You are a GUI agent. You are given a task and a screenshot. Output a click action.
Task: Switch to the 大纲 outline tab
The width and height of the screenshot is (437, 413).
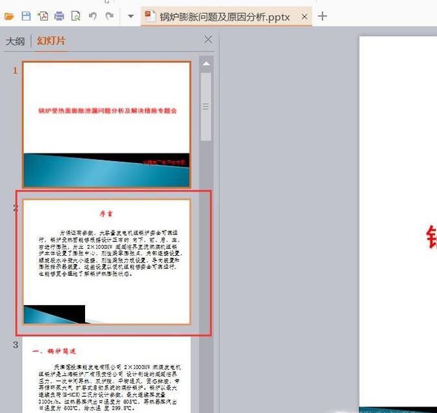pos(16,42)
